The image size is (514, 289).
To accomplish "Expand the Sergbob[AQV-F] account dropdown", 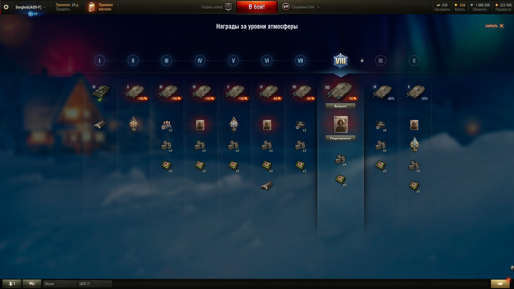I will click(30, 7).
